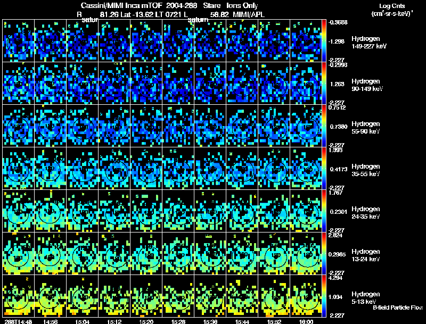Open the 149-227 keV image panel at 14:48
Screen dimensions: 426x324
coord(19,41)
